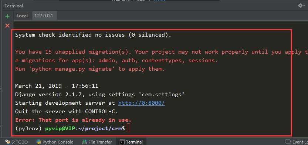The image size is (308, 145).
Task: Select the Terminal tool window button
Action: [131, 142]
